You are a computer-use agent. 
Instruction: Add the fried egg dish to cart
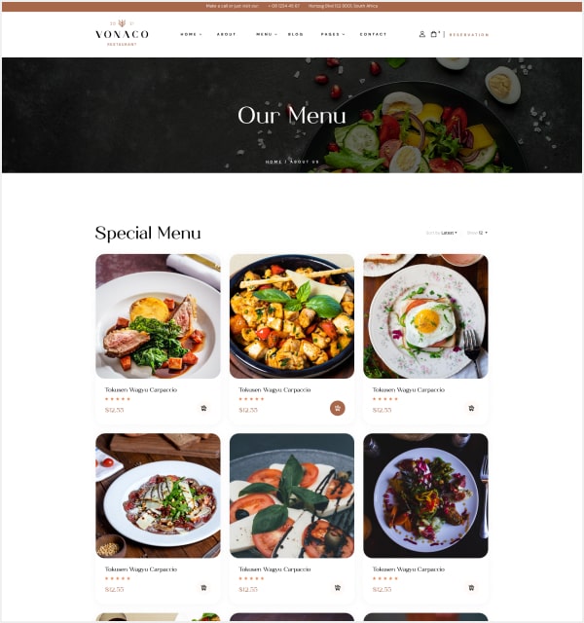coord(471,408)
